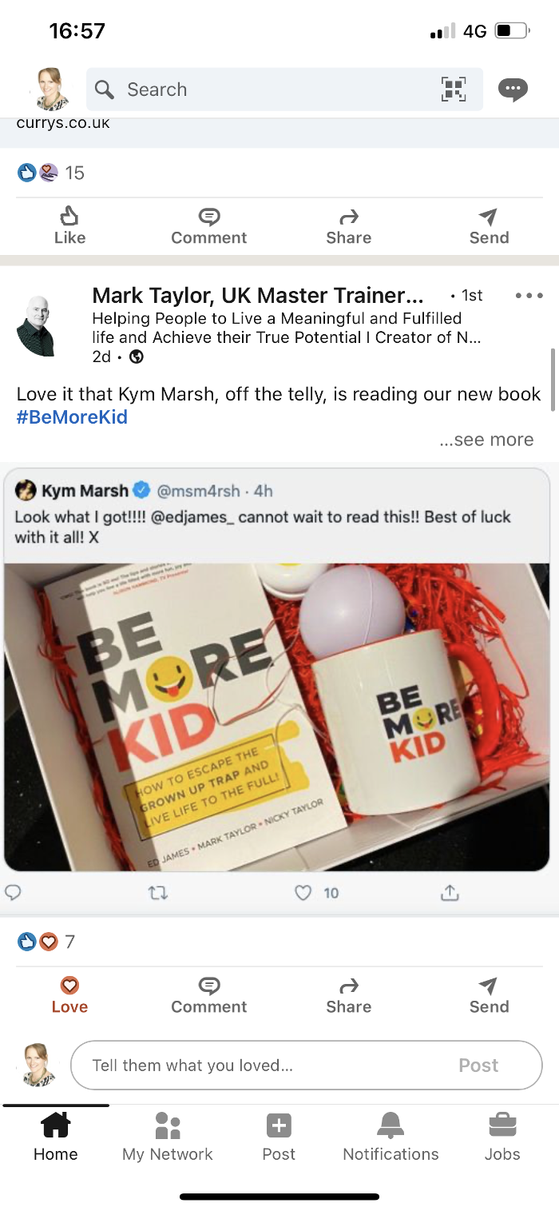Open the #BeMoreKid hashtag link
This screenshot has width=559, height=1211.
coord(72,417)
